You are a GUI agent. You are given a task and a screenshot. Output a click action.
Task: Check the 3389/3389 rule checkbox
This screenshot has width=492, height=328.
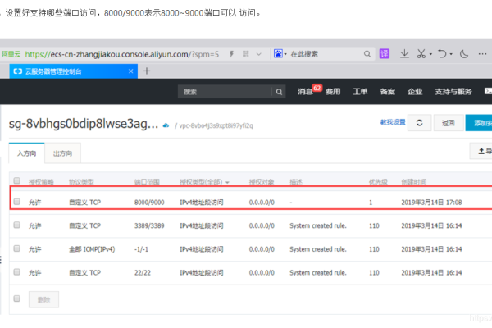pyautogui.click(x=17, y=225)
